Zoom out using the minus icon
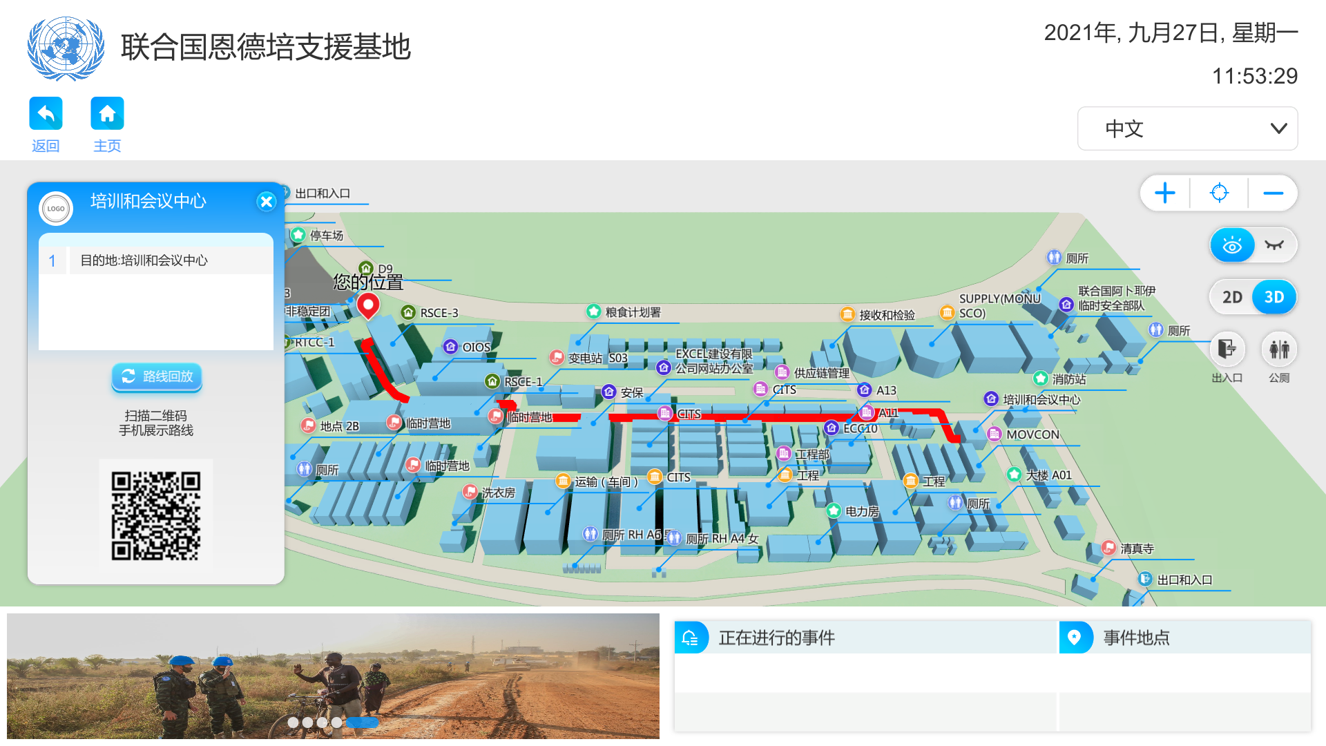 (x=1274, y=193)
